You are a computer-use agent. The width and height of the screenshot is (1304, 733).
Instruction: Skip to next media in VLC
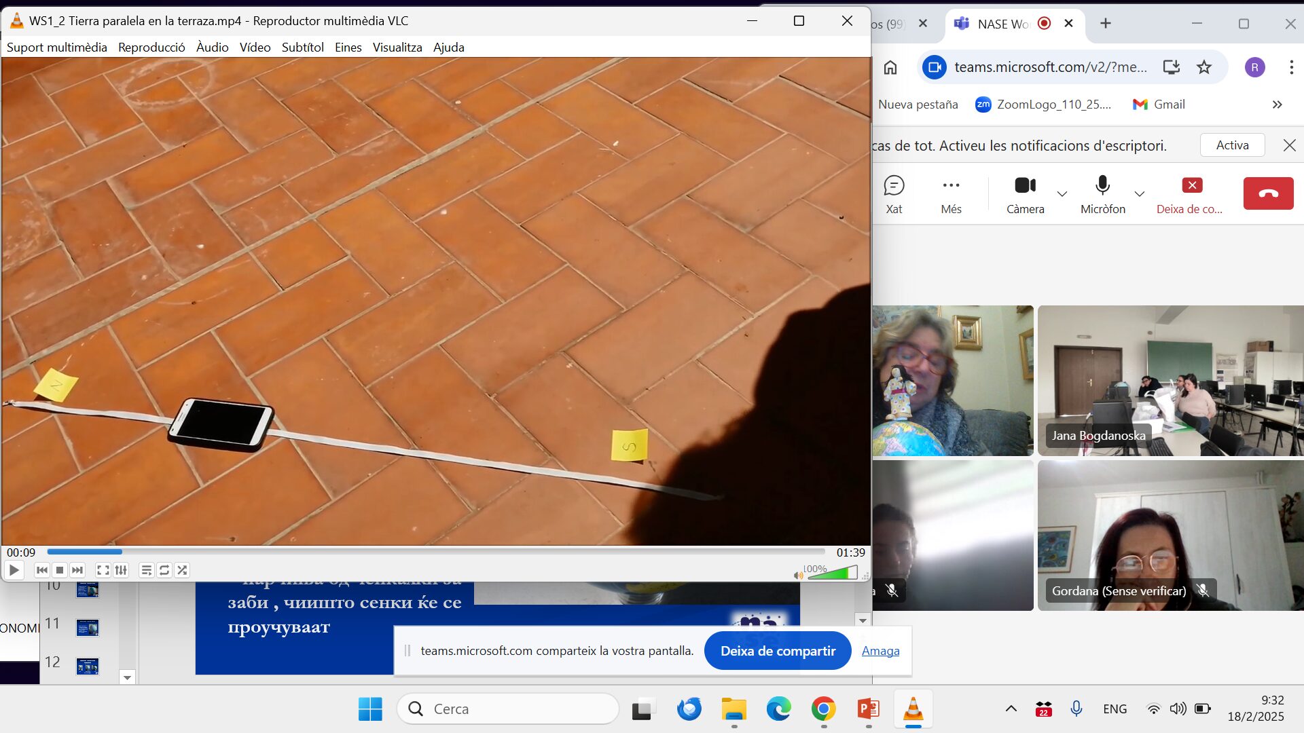pyautogui.click(x=77, y=570)
